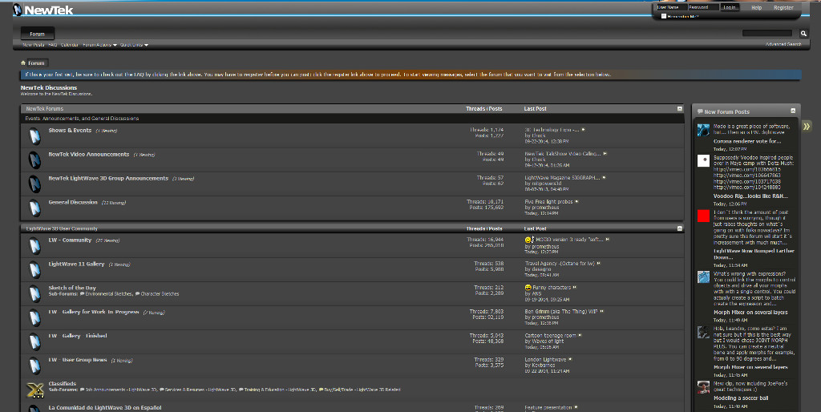Open NewTek LightWave 3D Group Announcements forum

pyautogui.click(x=108, y=179)
